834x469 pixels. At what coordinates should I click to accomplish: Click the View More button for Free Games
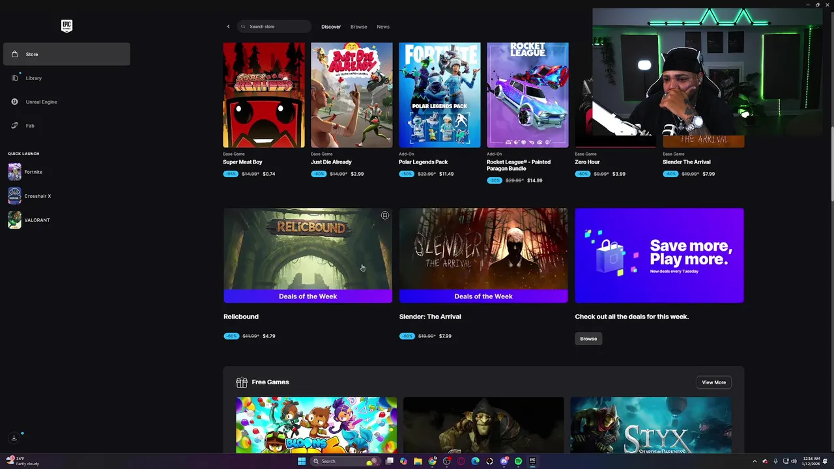[x=713, y=382]
